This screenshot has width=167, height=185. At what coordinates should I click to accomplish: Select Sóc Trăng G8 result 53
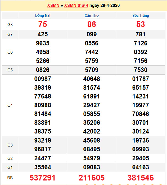pyautogui.click(x=141, y=24)
